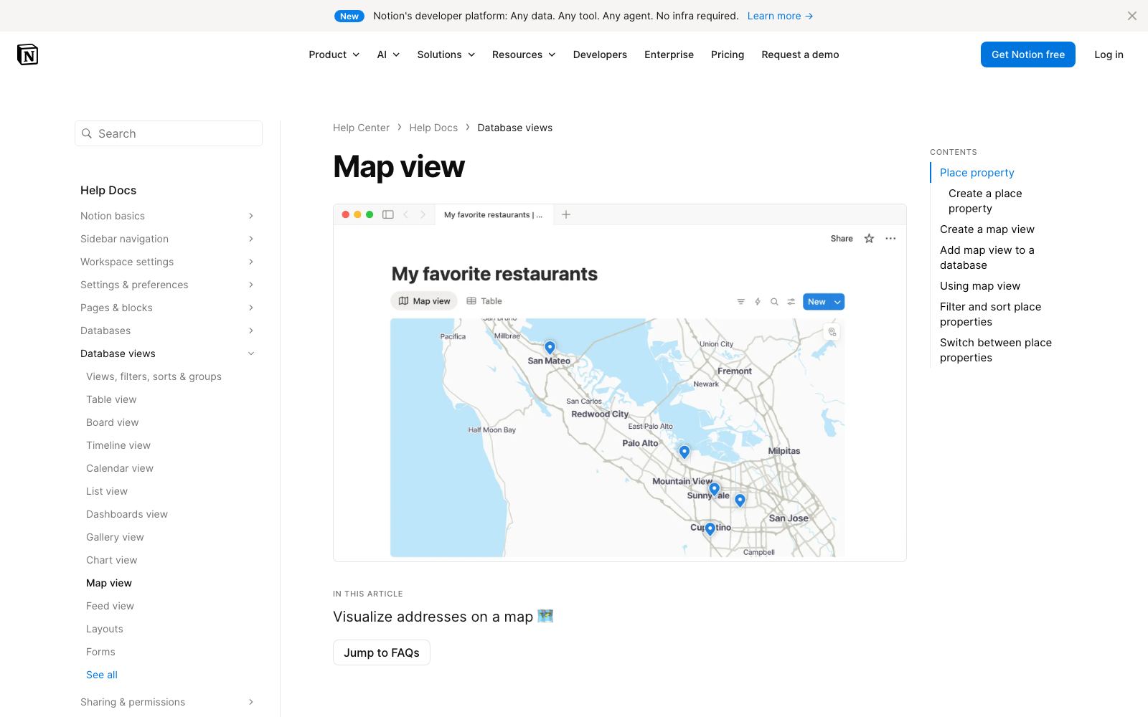Jump to Filter and sort place properties
Screen dimensions: 1148x717
click(x=990, y=314)
